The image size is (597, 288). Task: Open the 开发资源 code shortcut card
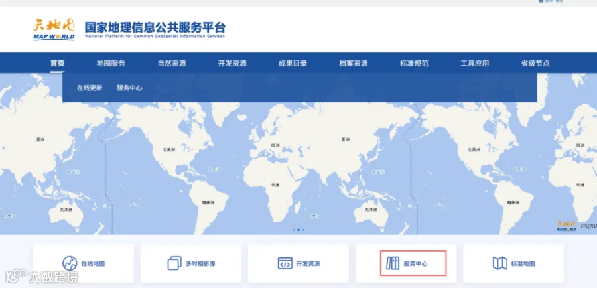[x=298, y=263]
